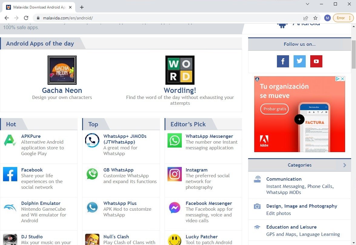Open the DJ Studio link

click(x=32, y=237)
